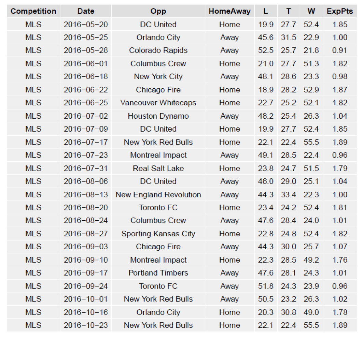The height and width of the screenshot is (339, 363).
Task: Select the Opp column header
Action: tap(158, 11)
